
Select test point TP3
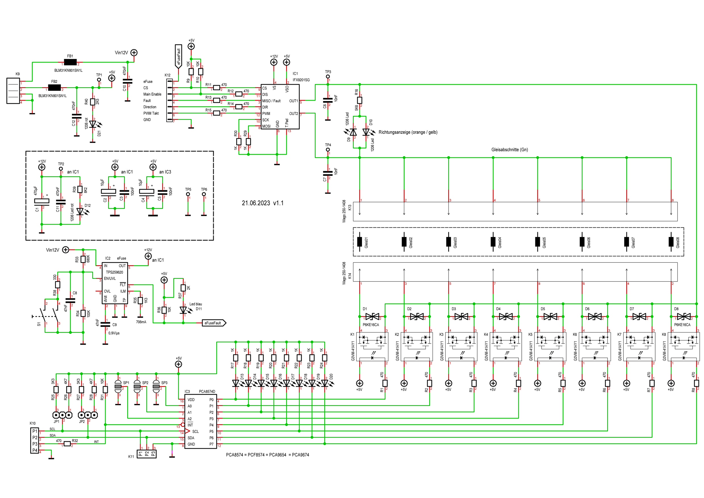tap(328, 77)
